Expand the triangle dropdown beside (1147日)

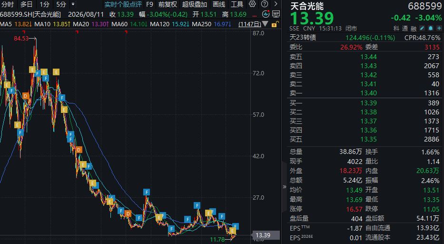click(266, 24)
